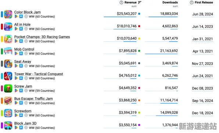
Task: Click App Store icon under Mob Control
Action: [x=21, y=53]
